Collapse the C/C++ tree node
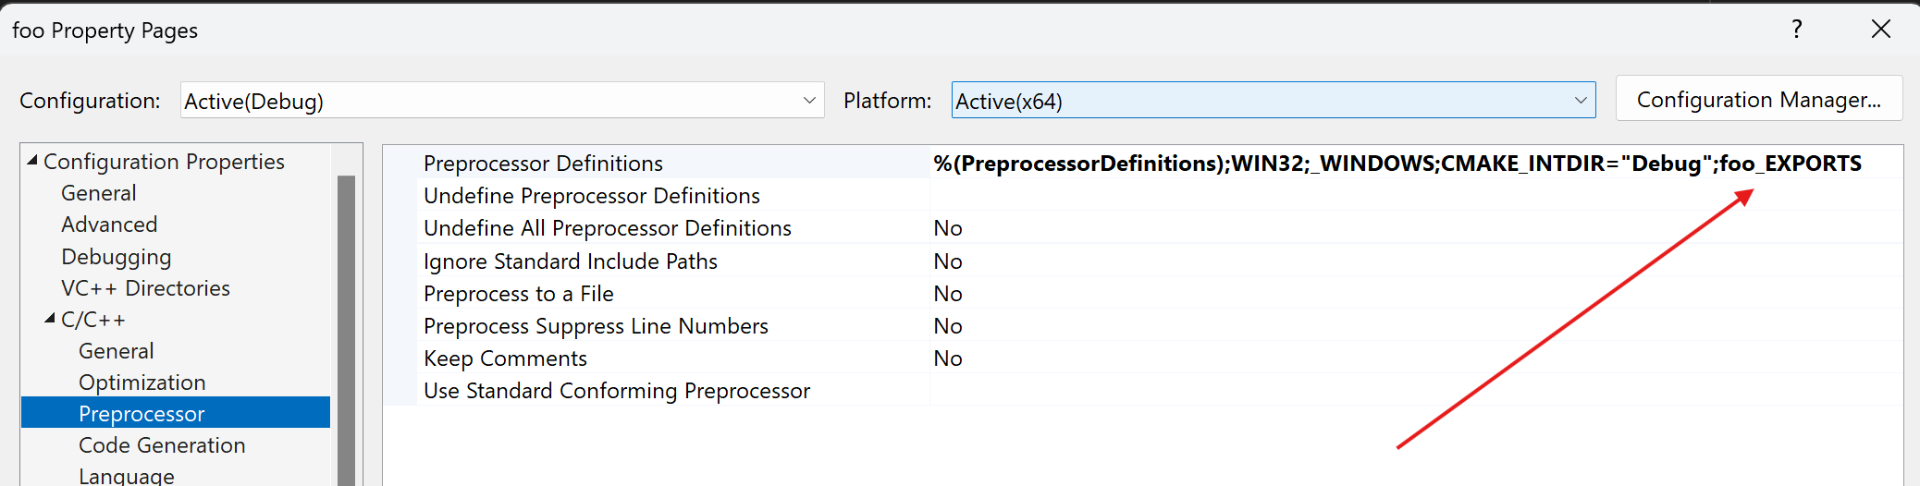 click(x=50, y=319)
